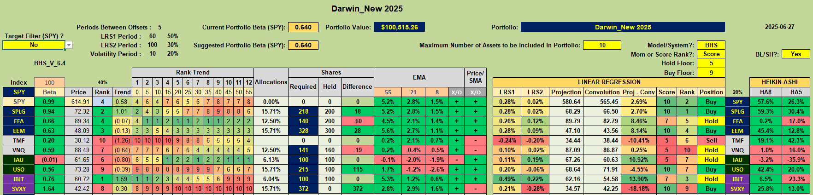The height and width of the screenshot is (195, 813).
Task: Click the TMF 'Sell' position cell
Action: click(711, 140)
